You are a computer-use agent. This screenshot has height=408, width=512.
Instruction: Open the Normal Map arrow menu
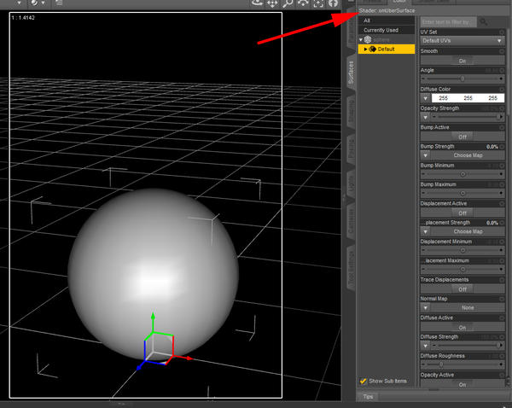pyautogui.click(x=426, y=308)
